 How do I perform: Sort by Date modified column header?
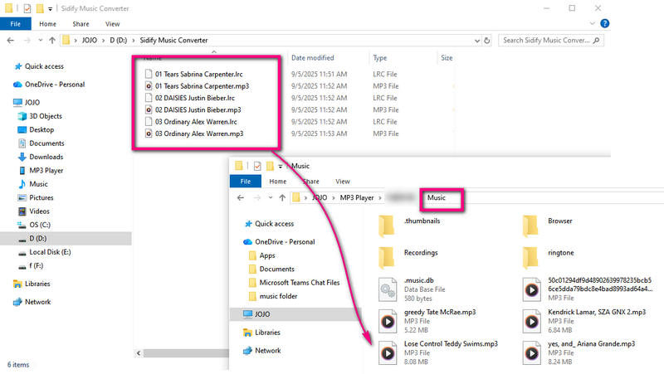click(313, 58)
